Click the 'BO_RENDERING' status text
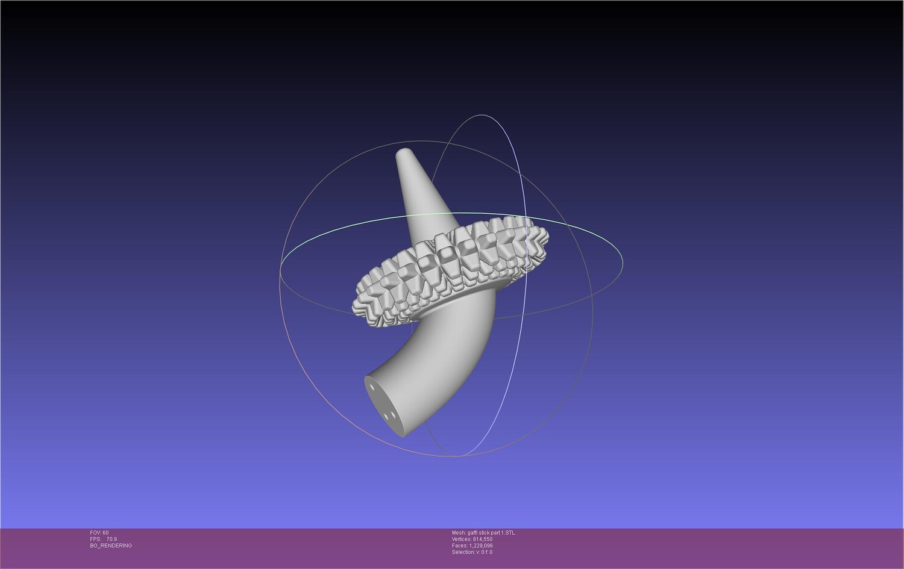 click(x=111, y=546)
